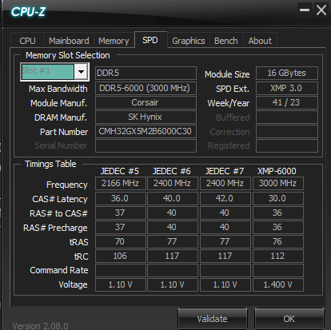Go to the Memory tab
Viewport: 331px width, 330px height.
click(x=114, y=41)
